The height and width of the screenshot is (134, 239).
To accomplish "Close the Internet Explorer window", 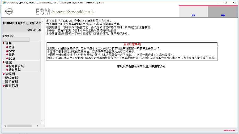I will (233, 3).
